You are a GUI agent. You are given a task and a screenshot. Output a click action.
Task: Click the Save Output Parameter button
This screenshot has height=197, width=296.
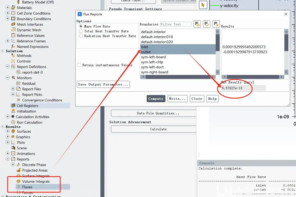[103, 84]
